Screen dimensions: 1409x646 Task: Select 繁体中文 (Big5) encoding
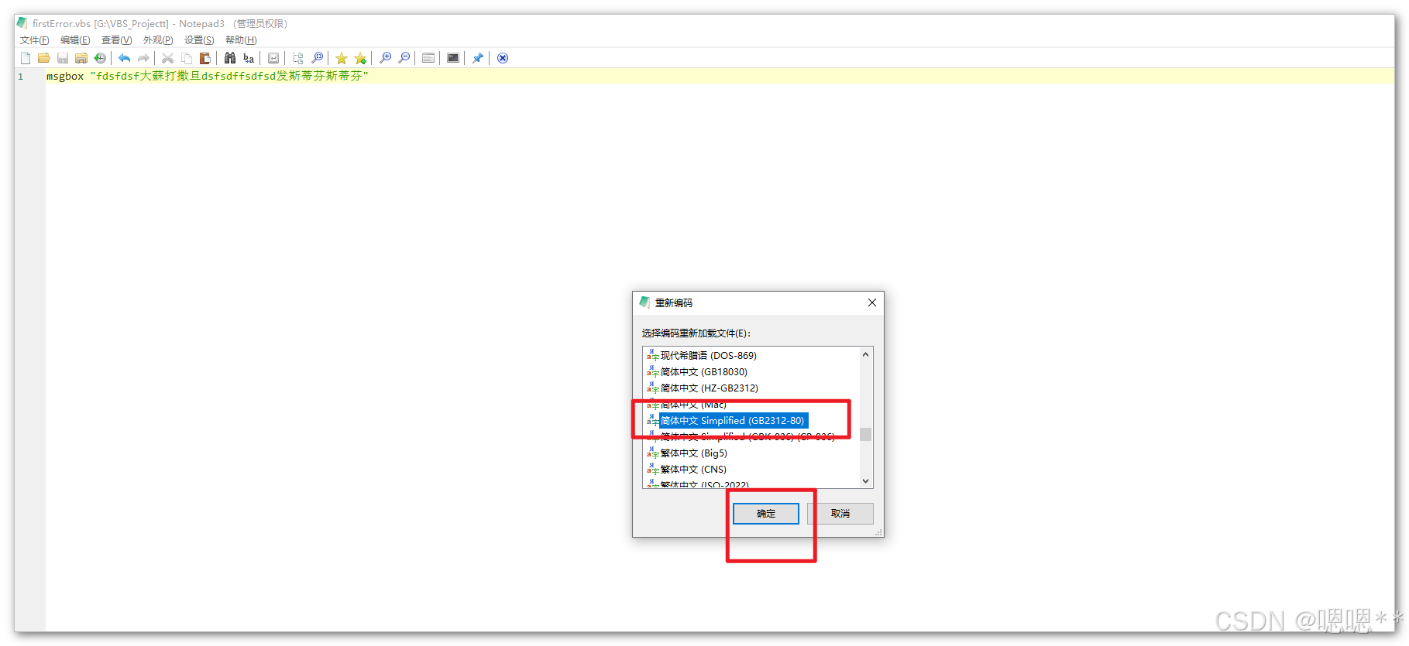point(687,453)
